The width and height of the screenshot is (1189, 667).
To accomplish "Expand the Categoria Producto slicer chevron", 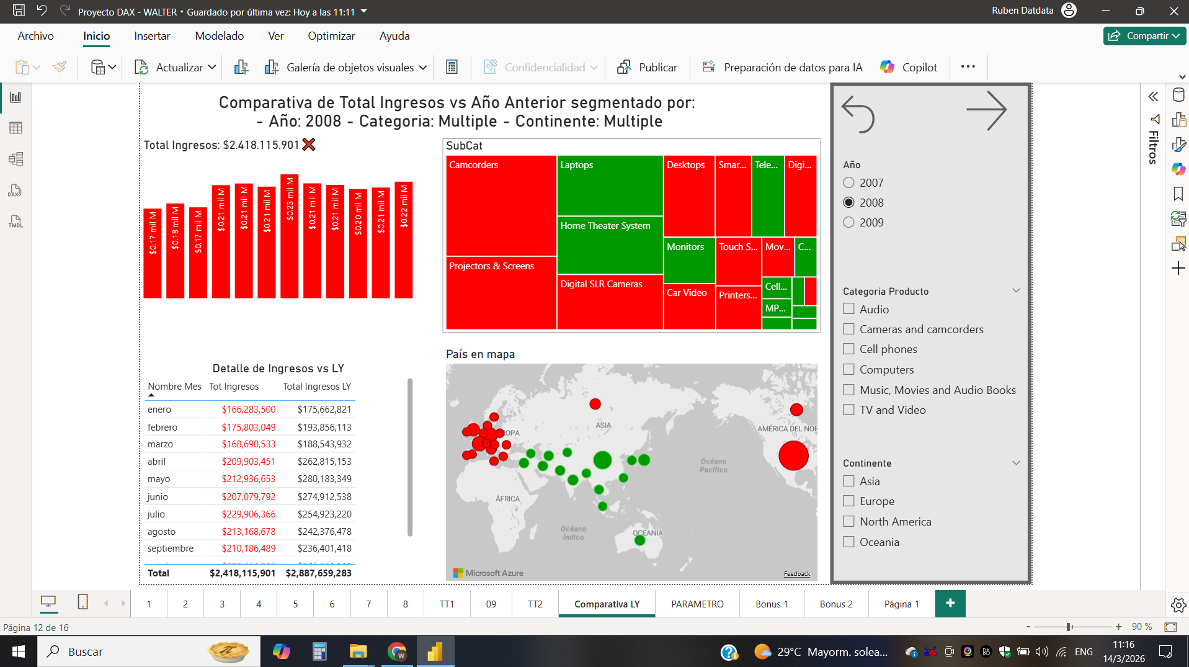I will [x=1016, y=290].
